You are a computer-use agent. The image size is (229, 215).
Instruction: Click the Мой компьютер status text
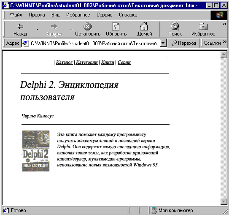[176, 210]
